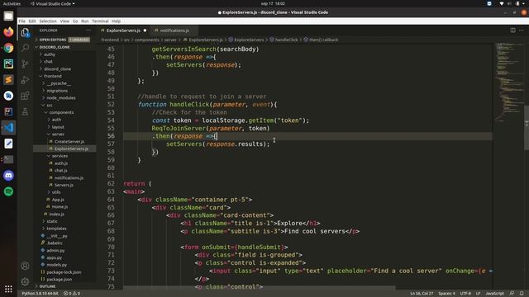Image resolution: width=529 pixels, height=297 pixels.
Task: Open Source Control view in activity bar
Action: (26, 64)
